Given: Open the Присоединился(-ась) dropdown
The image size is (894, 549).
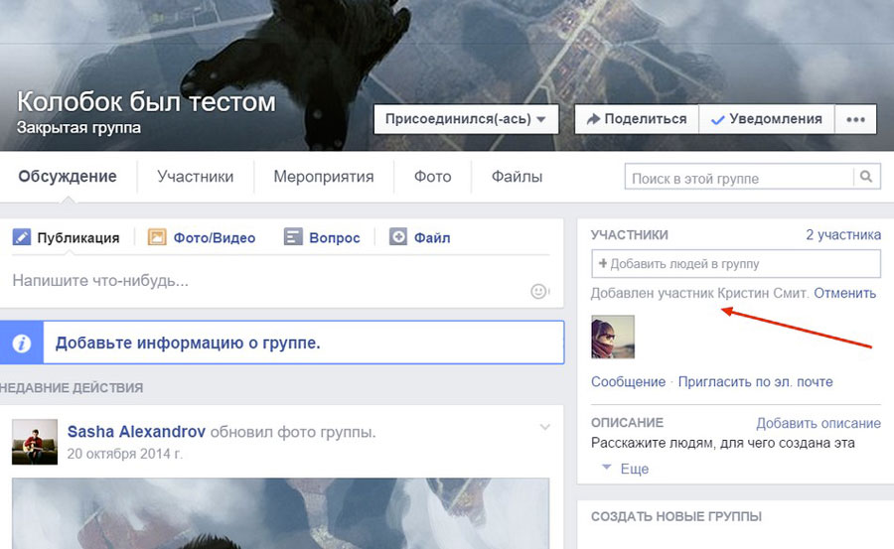Looking at the screenshot, I should click(466, 119).
